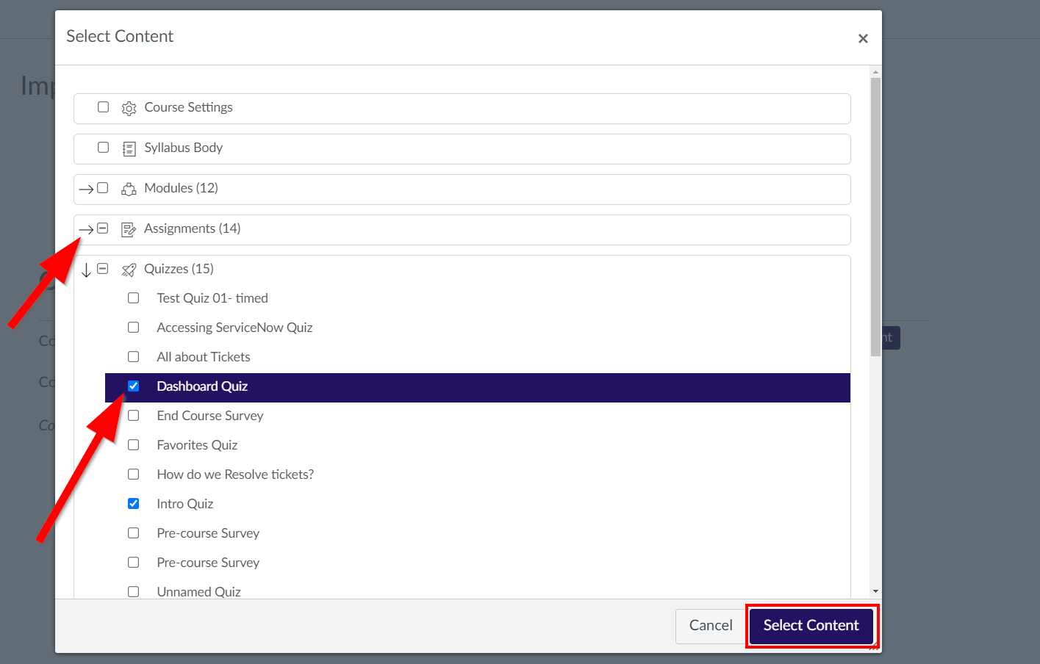
Task: Click the Unnamed Quiz label
Action: (x=198, y=592)
